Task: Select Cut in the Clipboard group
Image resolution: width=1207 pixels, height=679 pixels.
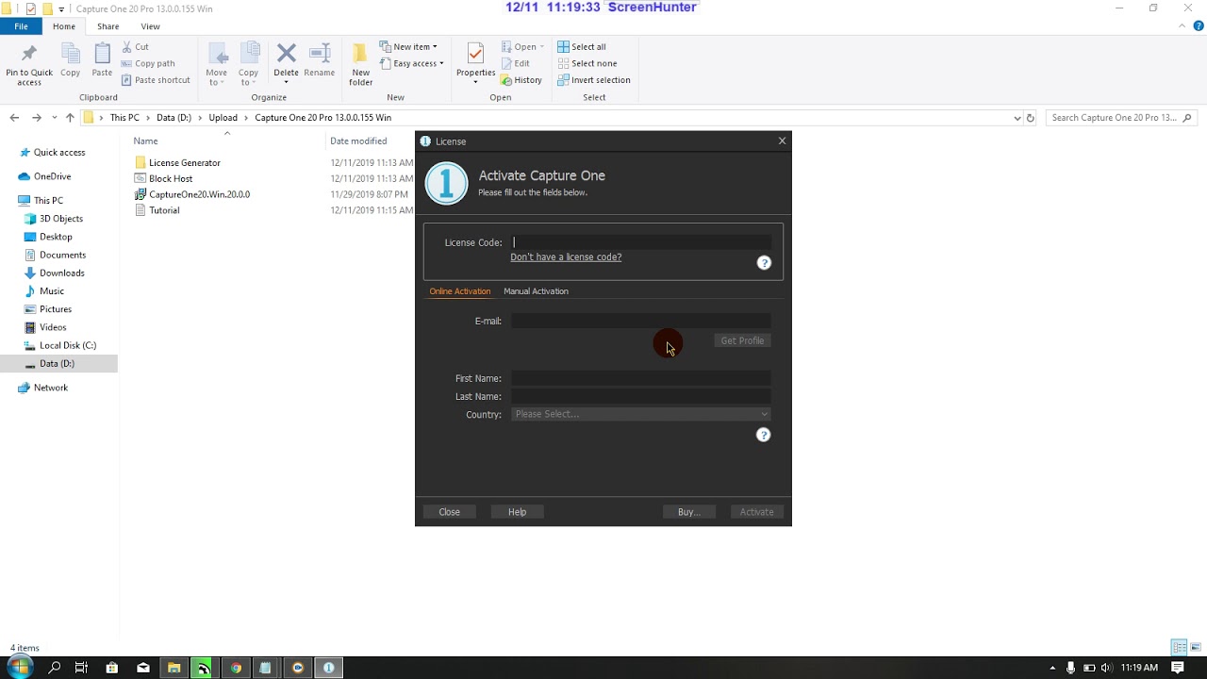Action: (135, 46)
